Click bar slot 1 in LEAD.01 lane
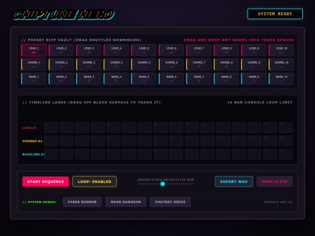The width and height of the screenshot is (315, 236). 51,128
